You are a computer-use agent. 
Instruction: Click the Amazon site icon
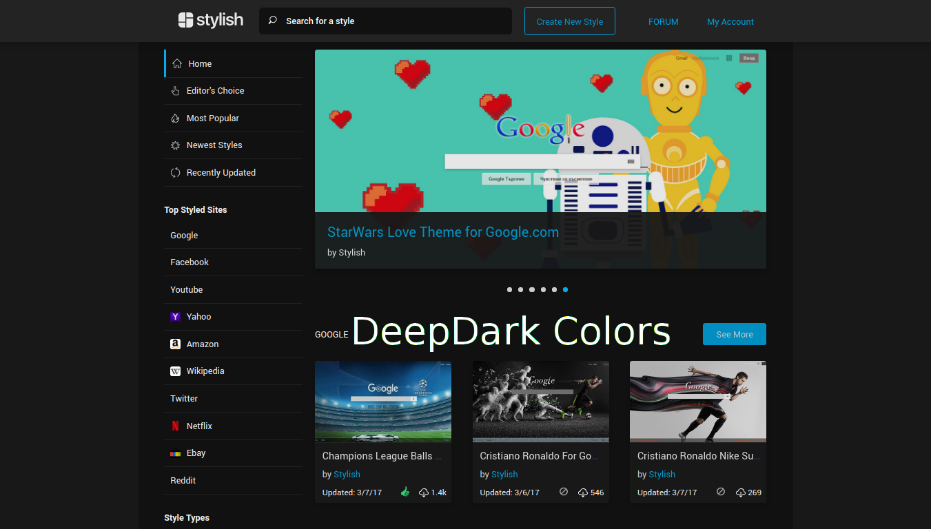tap(175, 344)
